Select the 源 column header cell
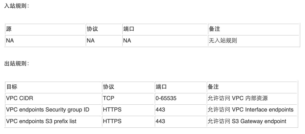Image resolution: width=305 pixels, height=134 pixels. pyautogui.click(x=45, y=29)
